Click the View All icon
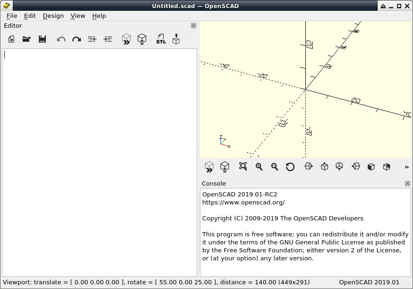413x289 pixels. pyautogui.click(x=243, y=166)
